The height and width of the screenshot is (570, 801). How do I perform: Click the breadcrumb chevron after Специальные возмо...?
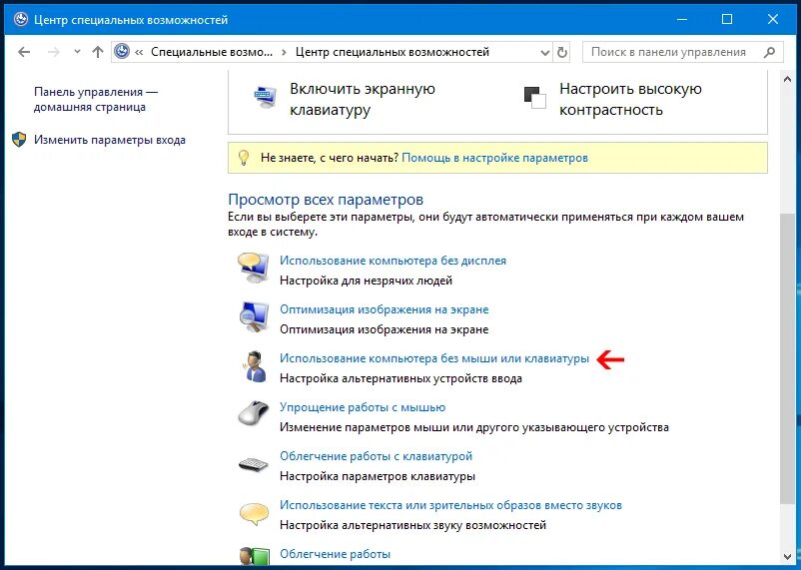tap(284, 52)
